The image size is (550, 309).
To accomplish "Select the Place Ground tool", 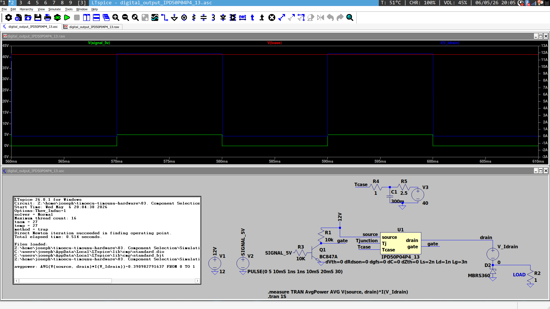I will click(x=174, y=18).
